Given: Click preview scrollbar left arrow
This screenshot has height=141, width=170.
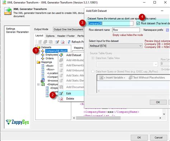Looking at the screenshot, I should click(x=74, y=118).
